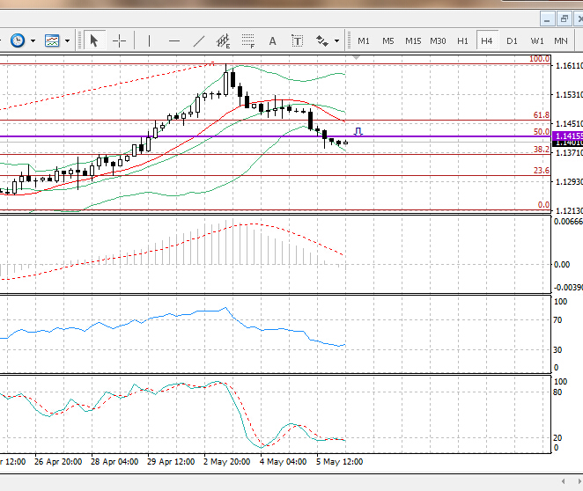Image resolution: width=583 pixels, height=491 pixels.
Task: Select the purple horizontal line price label 1.1415
Action: (x=567, y=136)
